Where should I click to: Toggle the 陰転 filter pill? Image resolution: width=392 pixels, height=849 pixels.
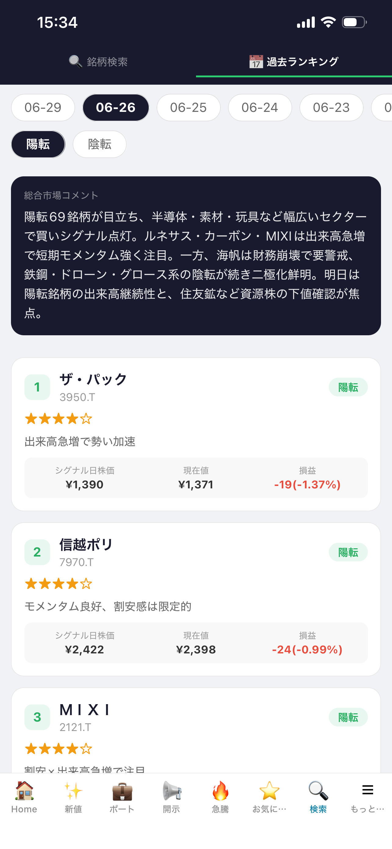tap(100, 144)
